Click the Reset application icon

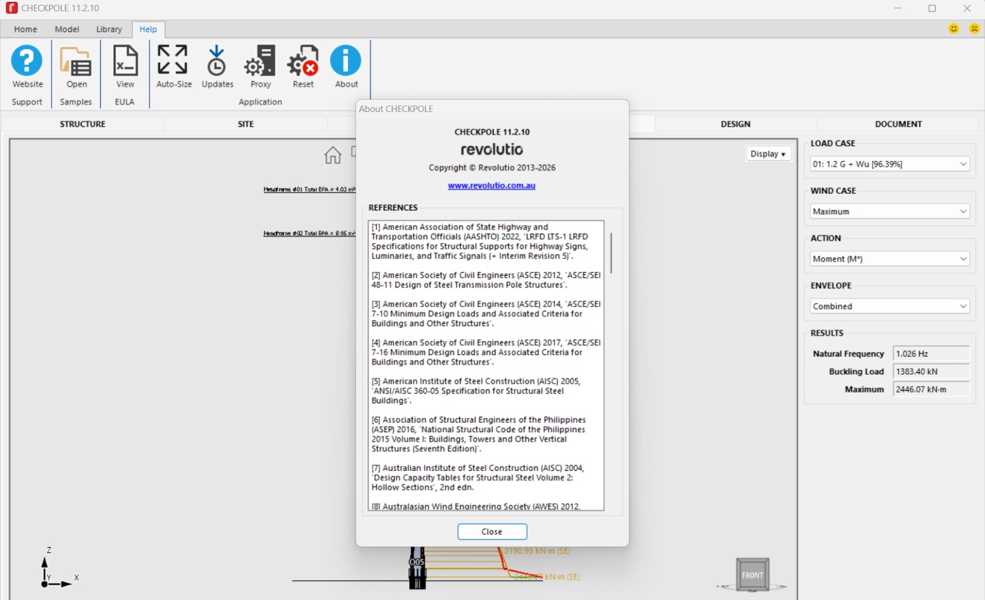pos(303,60)
